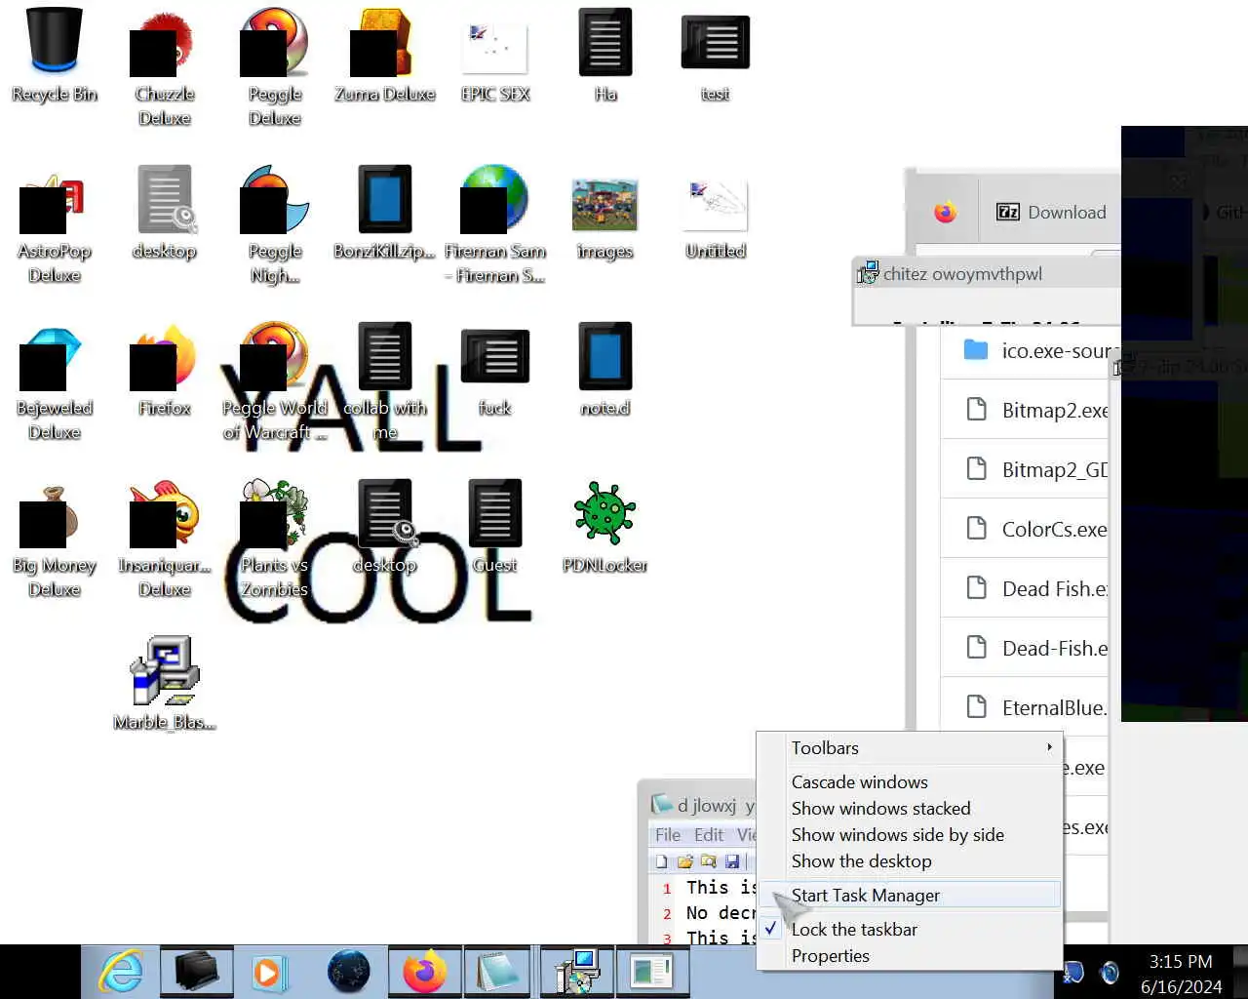Select the Marble_Blas installer icon
Viewport: 1248px width, 999px height.
coord(164,685)
